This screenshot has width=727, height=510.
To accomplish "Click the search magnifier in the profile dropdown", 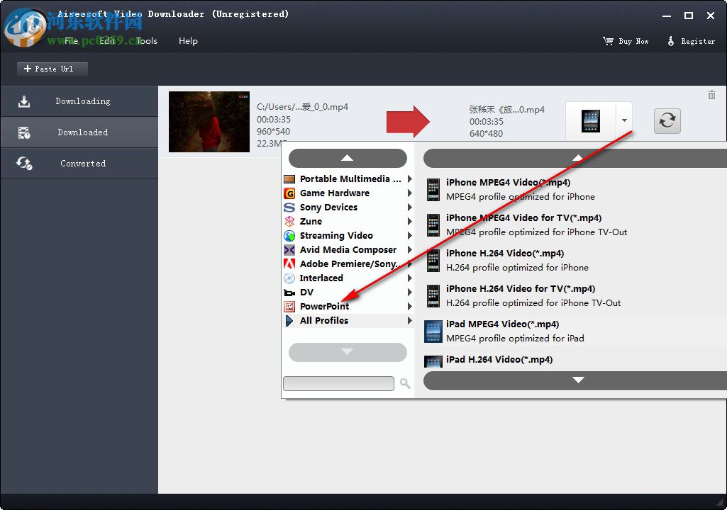I will (x=404, y=383).
